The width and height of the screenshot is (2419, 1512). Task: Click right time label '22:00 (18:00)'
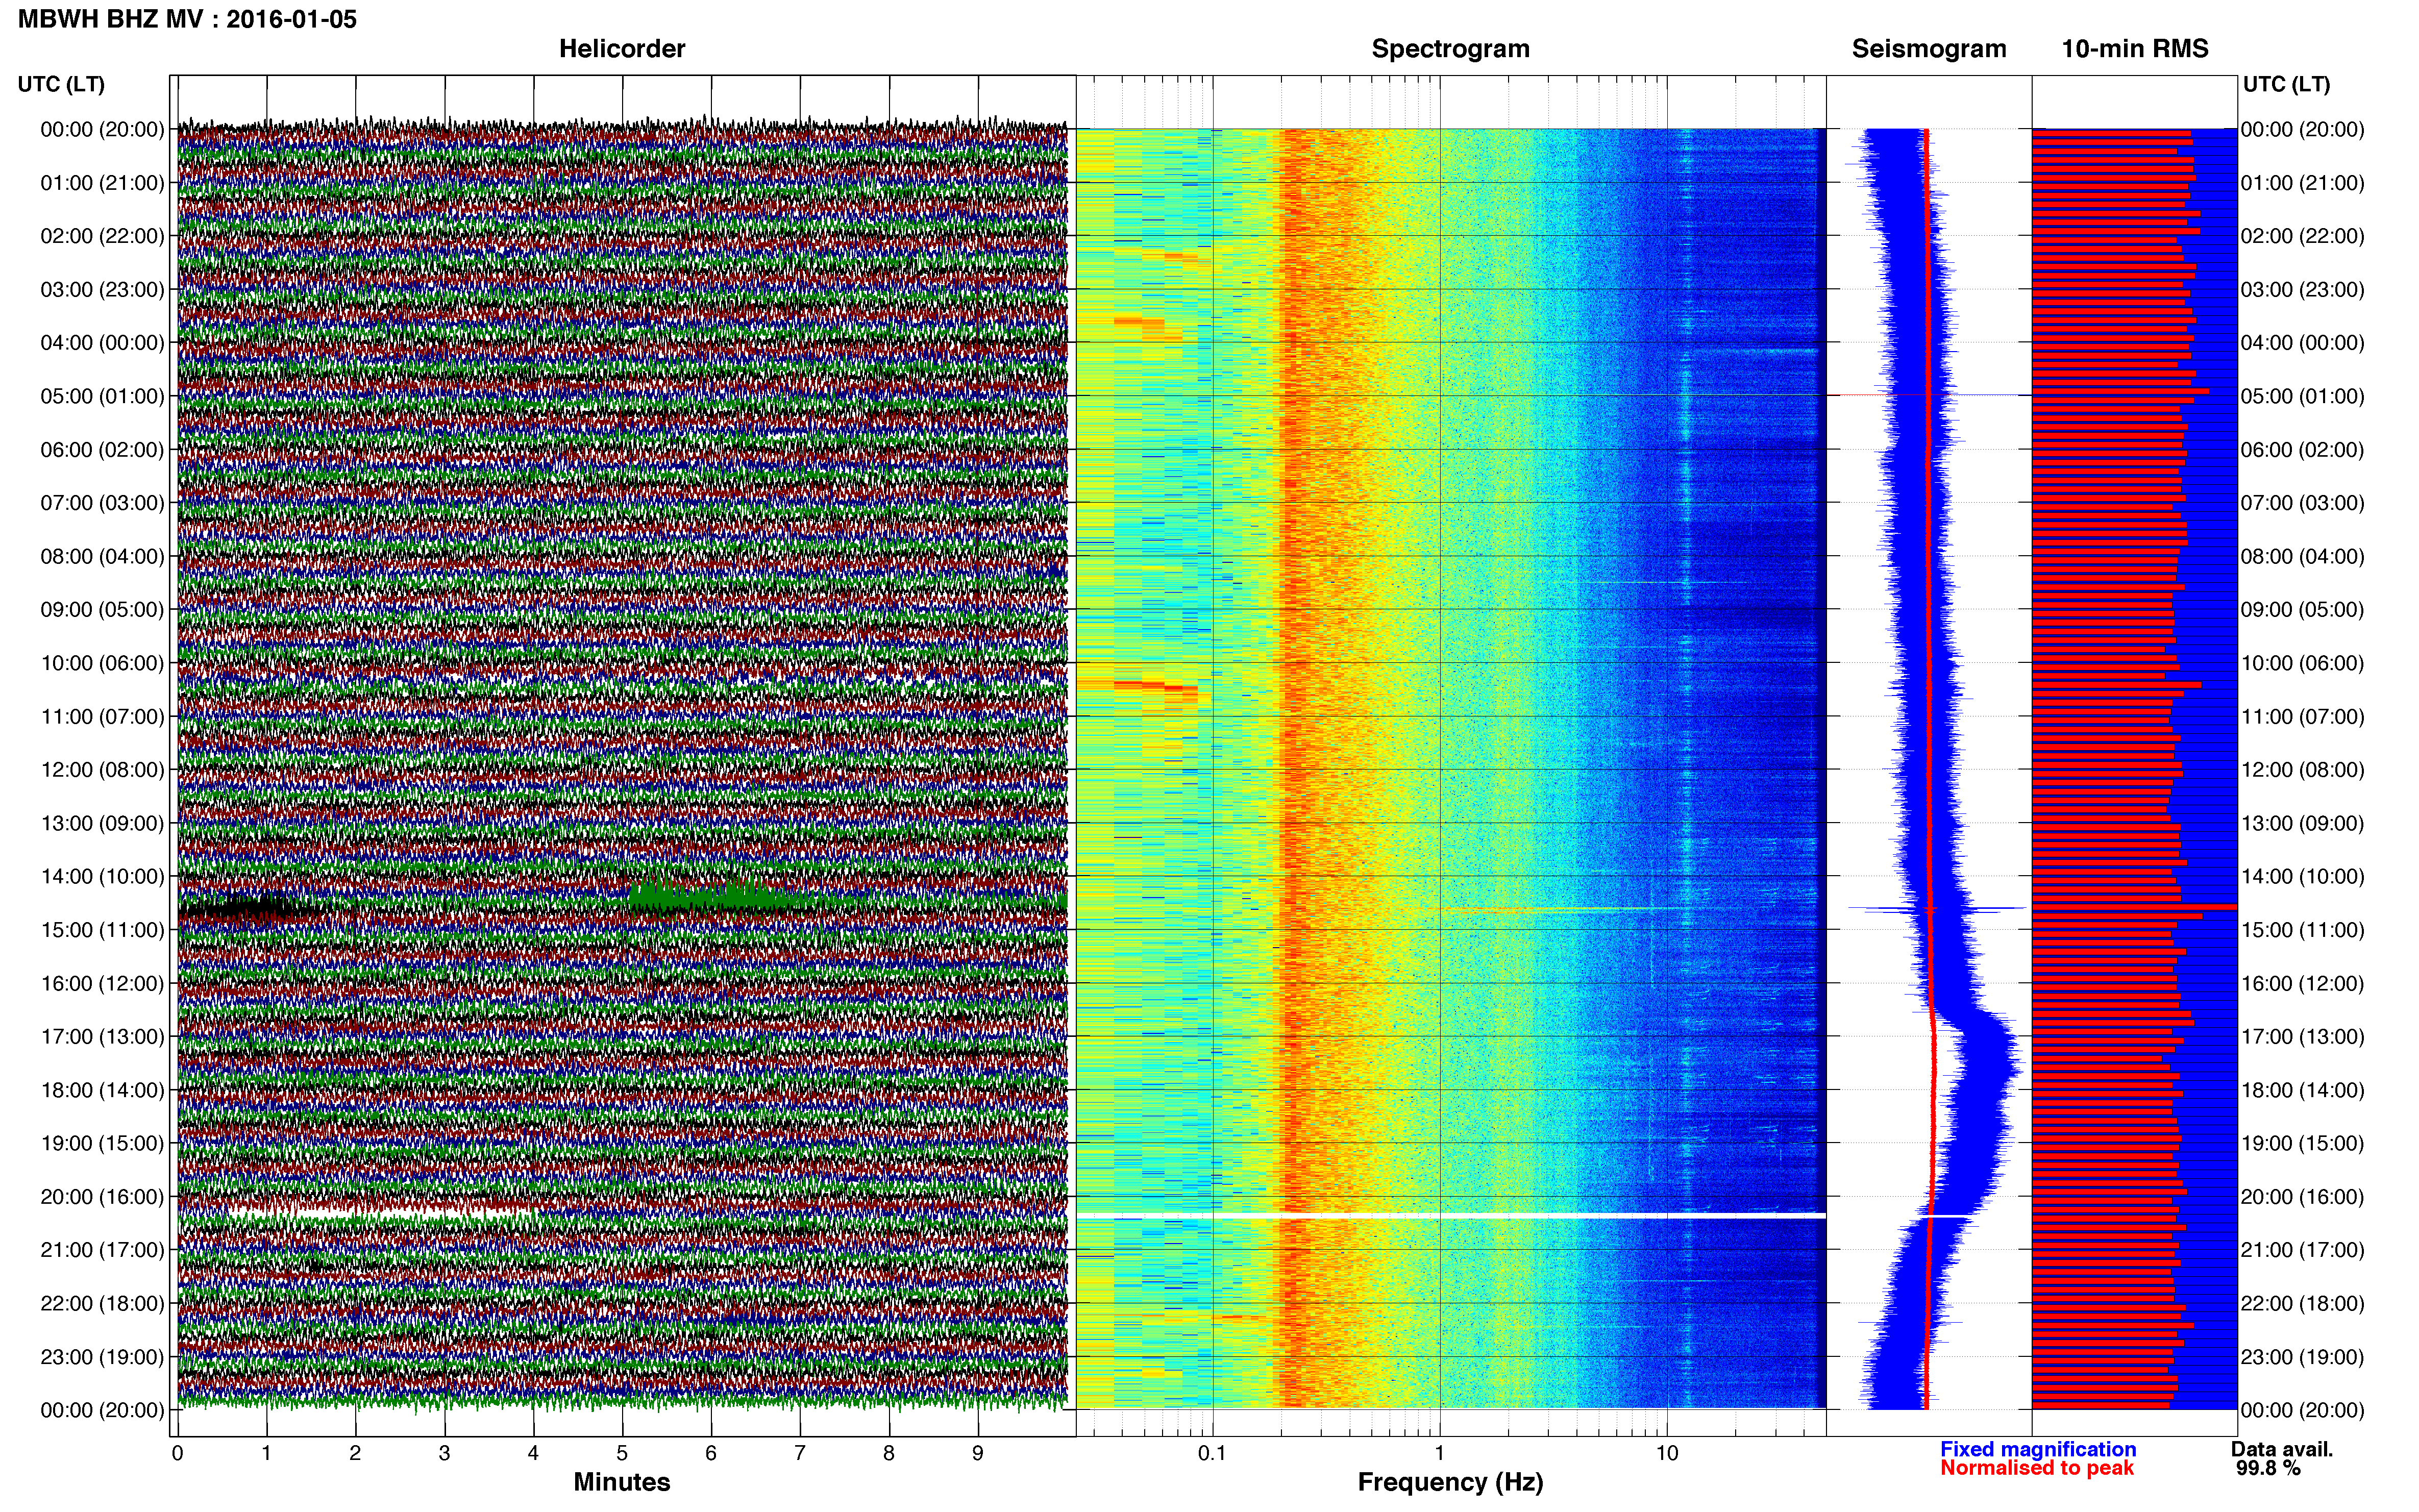(2302, 1303)
